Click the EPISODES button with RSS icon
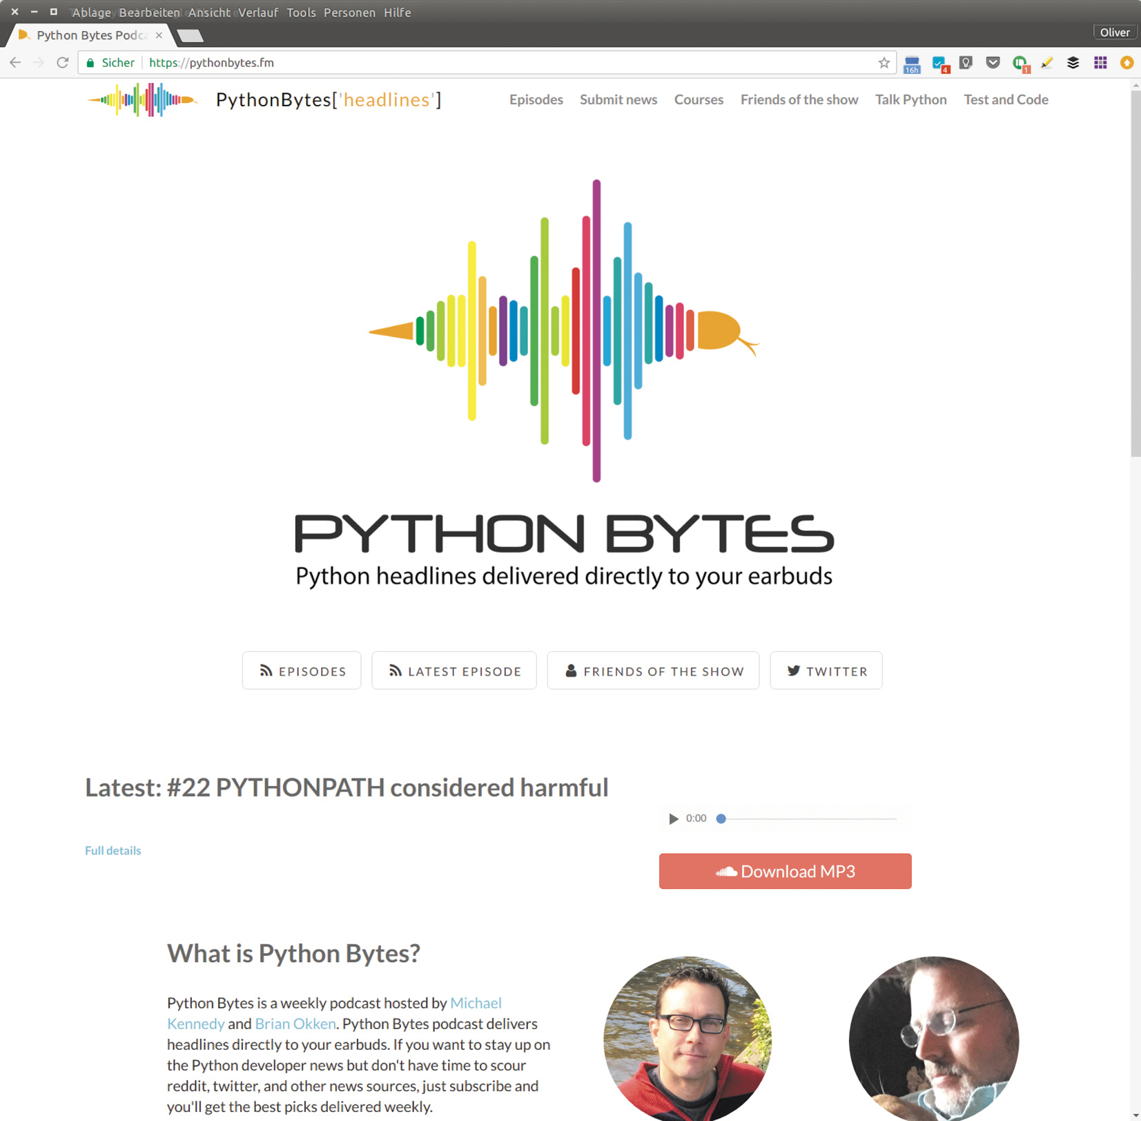The height and width of the screenshot is (1121, 1141). tap(302, 671)
